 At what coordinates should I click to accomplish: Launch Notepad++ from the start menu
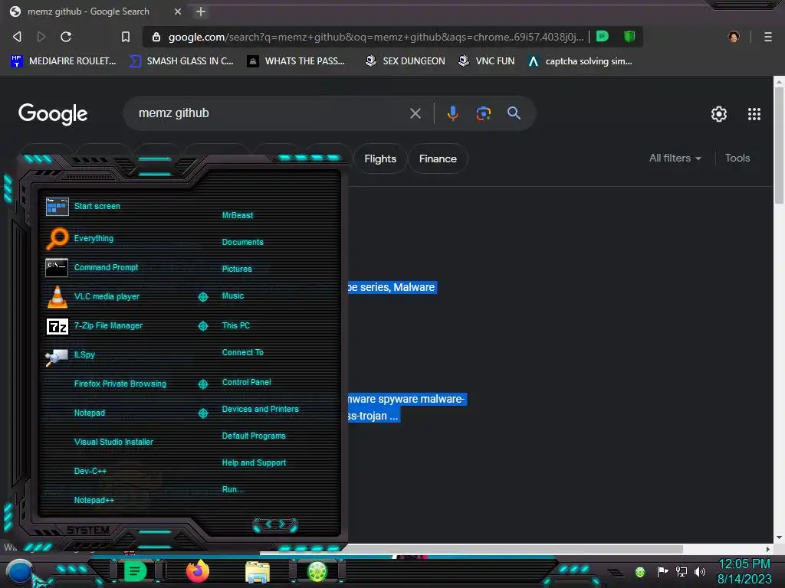point(94,500)
